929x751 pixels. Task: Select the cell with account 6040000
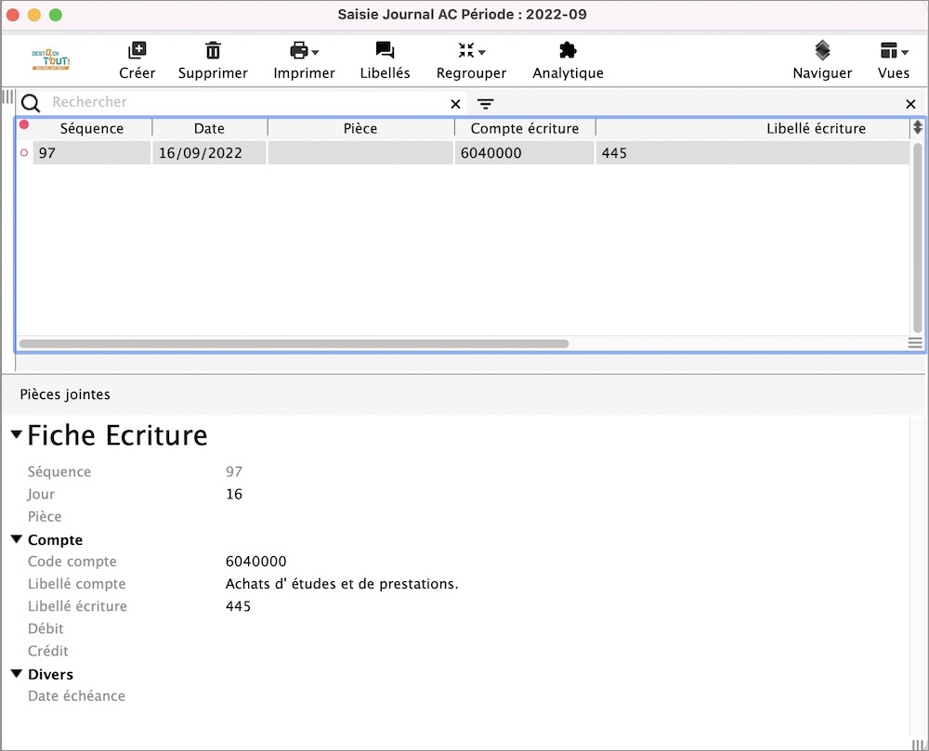524,152
